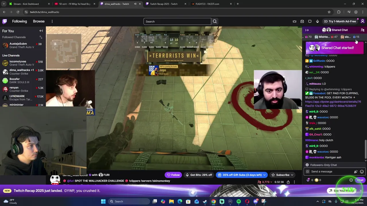The image size is (367, 206).
Task: Open the top navigation more dots
Action: (x=52, y=21)
